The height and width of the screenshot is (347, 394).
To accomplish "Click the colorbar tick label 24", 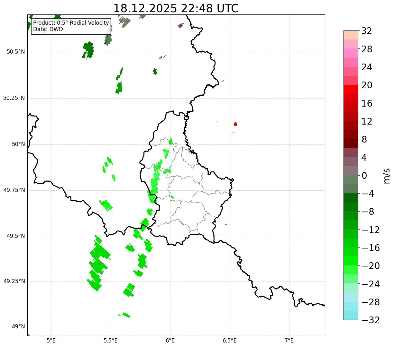I will tap(367, 67).
